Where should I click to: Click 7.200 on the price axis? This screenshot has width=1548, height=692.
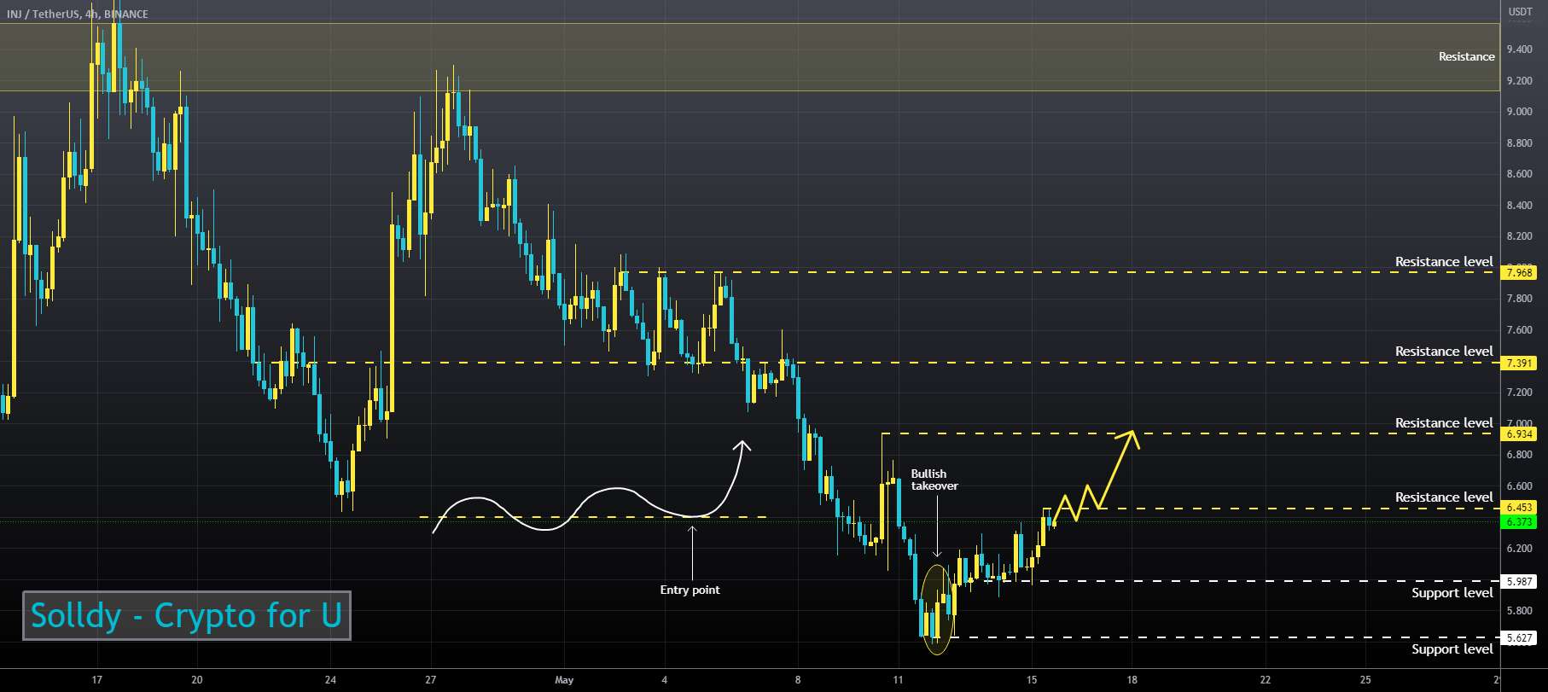pyautogui.click(x=1519, y=393)
